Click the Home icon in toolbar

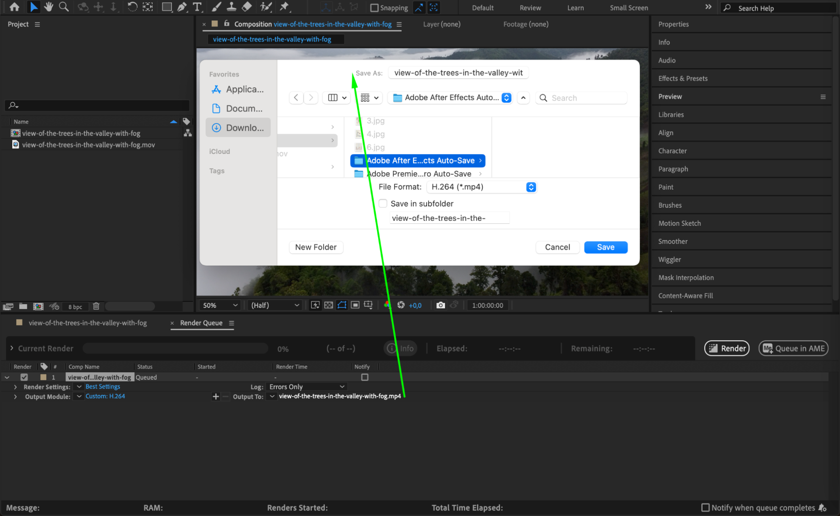click(x=14, y=7)
